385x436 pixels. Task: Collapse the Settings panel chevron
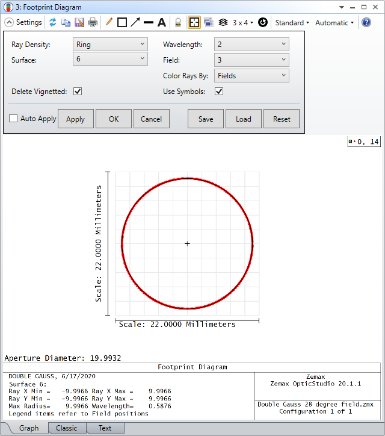9,22
